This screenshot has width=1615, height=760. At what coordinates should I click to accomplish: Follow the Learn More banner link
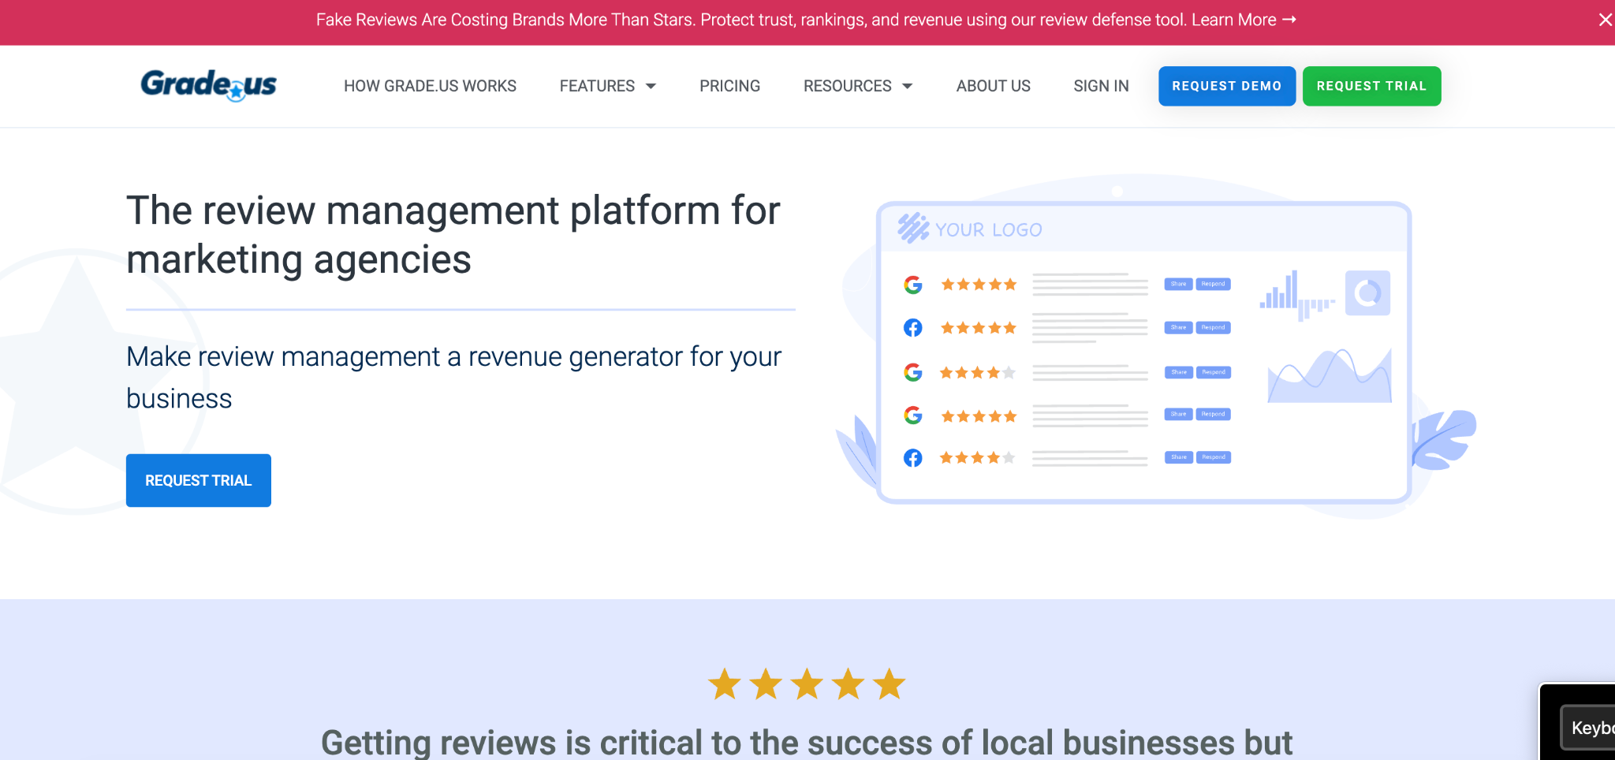(1244, 20)
